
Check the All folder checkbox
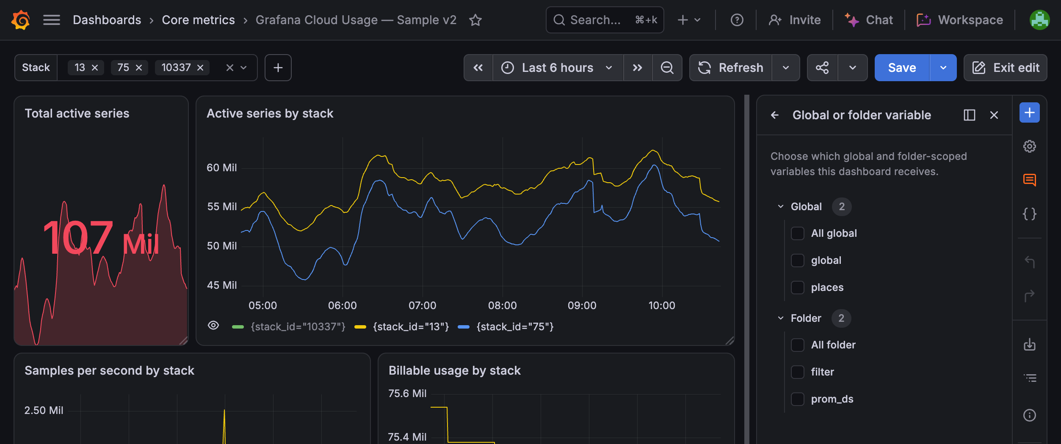click(x=798, y=345)
